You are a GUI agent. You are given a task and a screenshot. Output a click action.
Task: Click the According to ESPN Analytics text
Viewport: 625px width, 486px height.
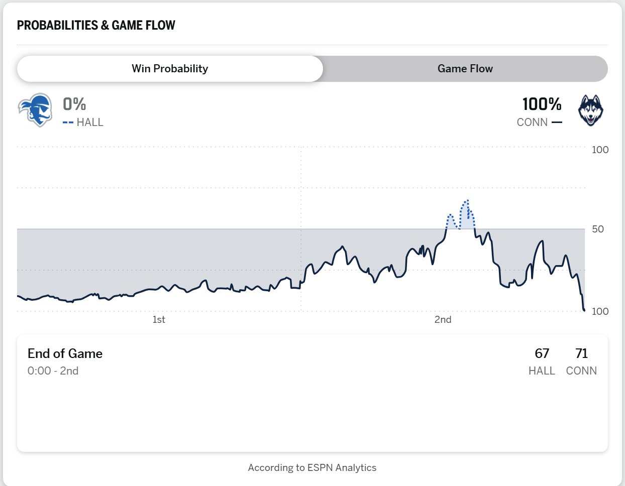(x=312, y=467)
